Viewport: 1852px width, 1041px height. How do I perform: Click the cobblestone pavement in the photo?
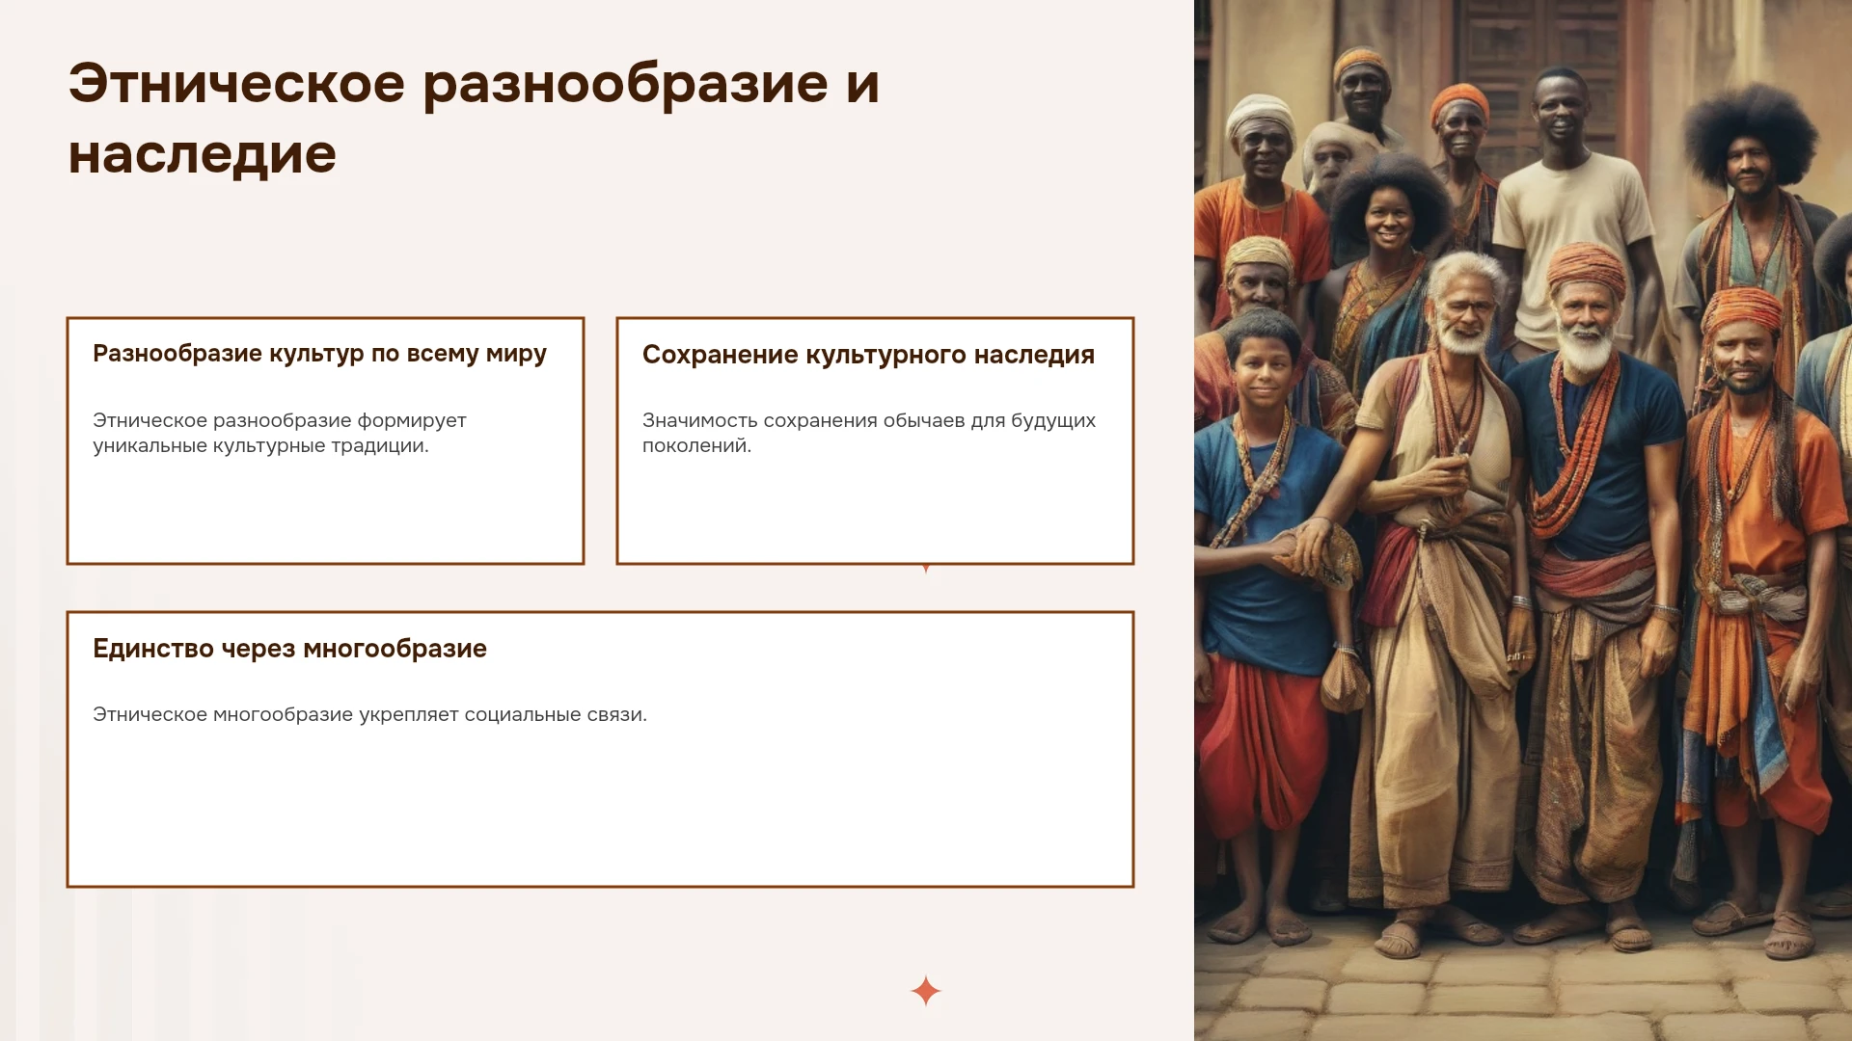pyautogui.click(x=1522, y=993)
